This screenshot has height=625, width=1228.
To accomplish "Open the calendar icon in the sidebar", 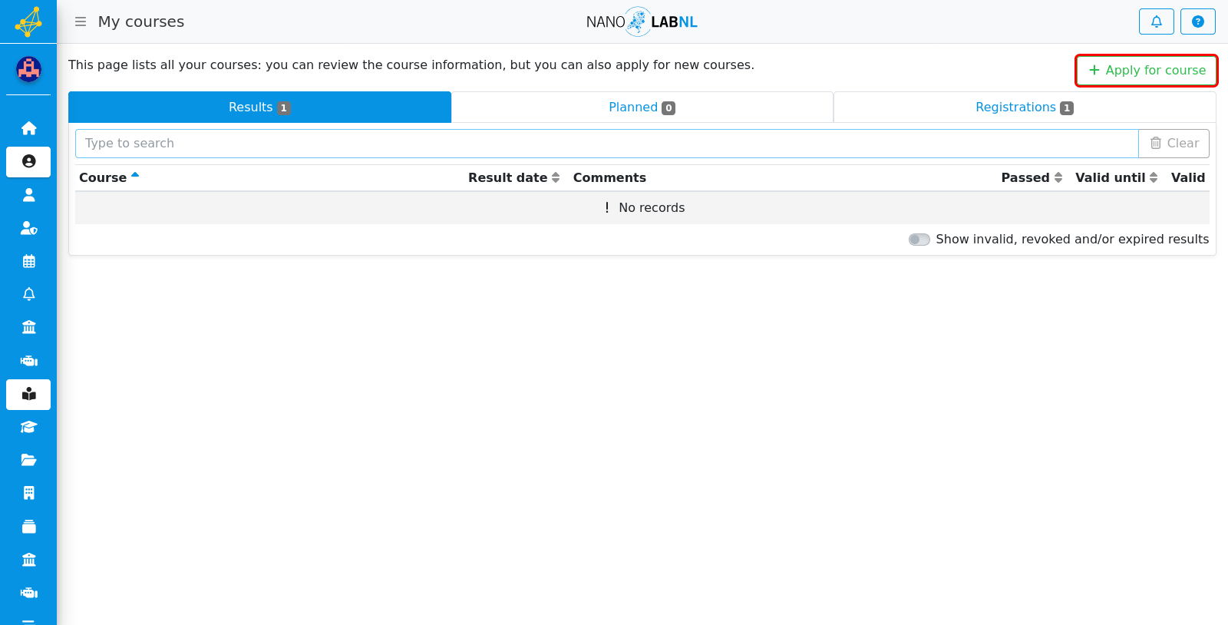I will (28, 261).
